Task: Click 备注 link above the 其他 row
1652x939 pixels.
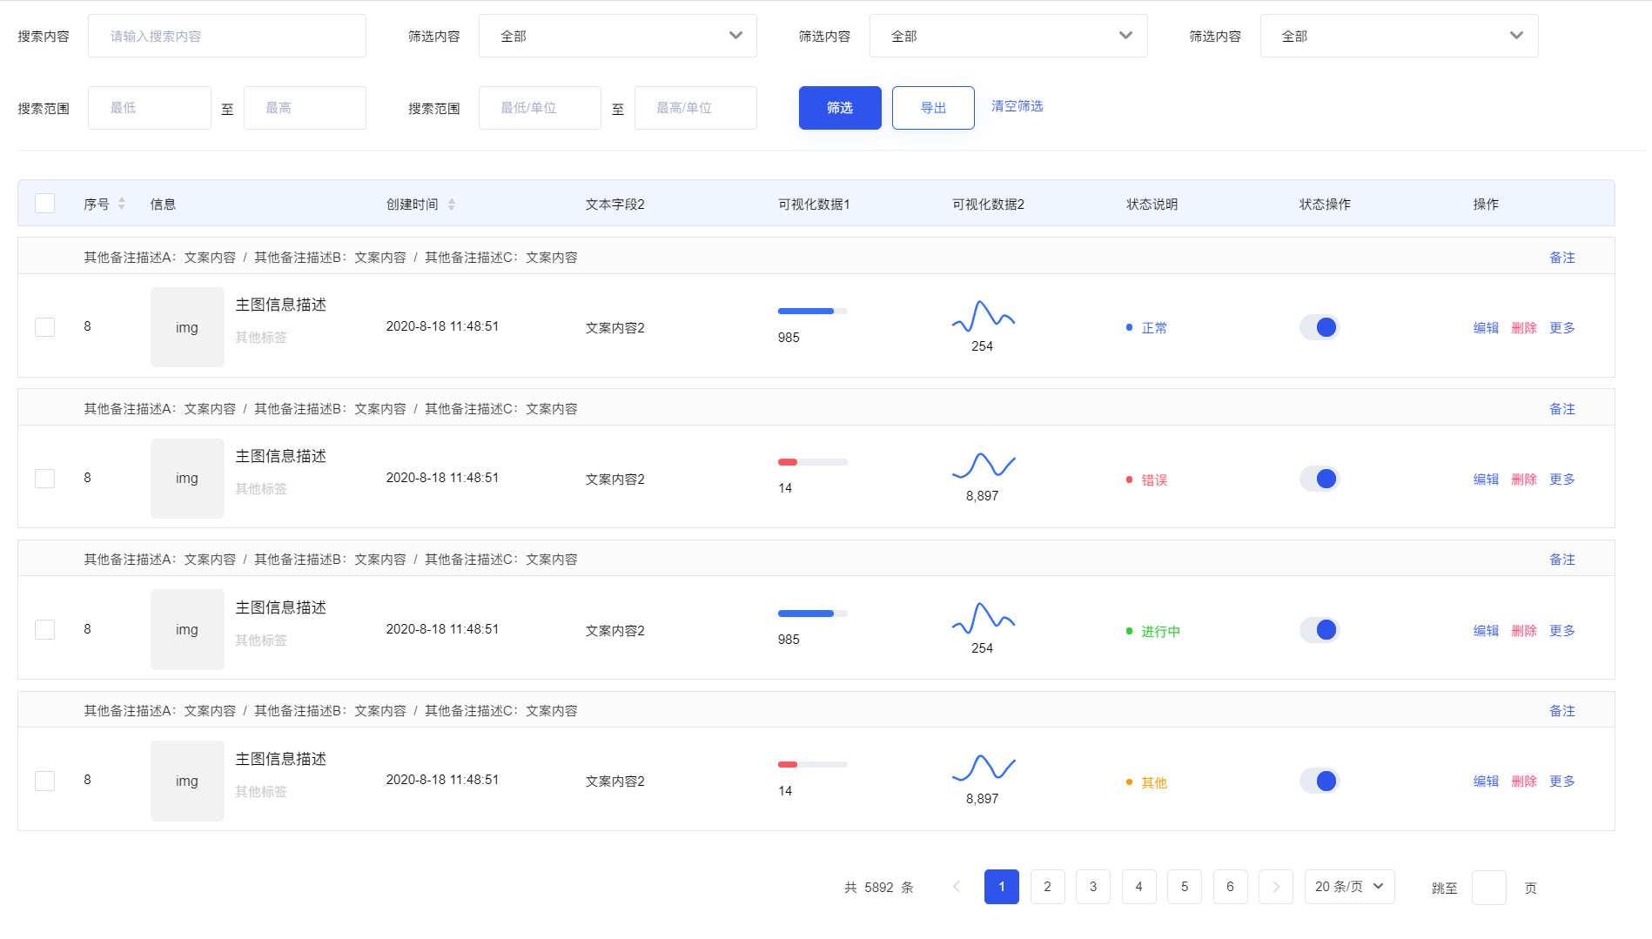Action: 1562,711
